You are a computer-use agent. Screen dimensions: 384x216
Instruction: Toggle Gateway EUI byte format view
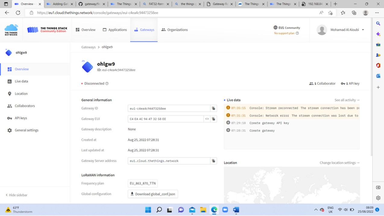pyautogui.click(x=207, y=119)
